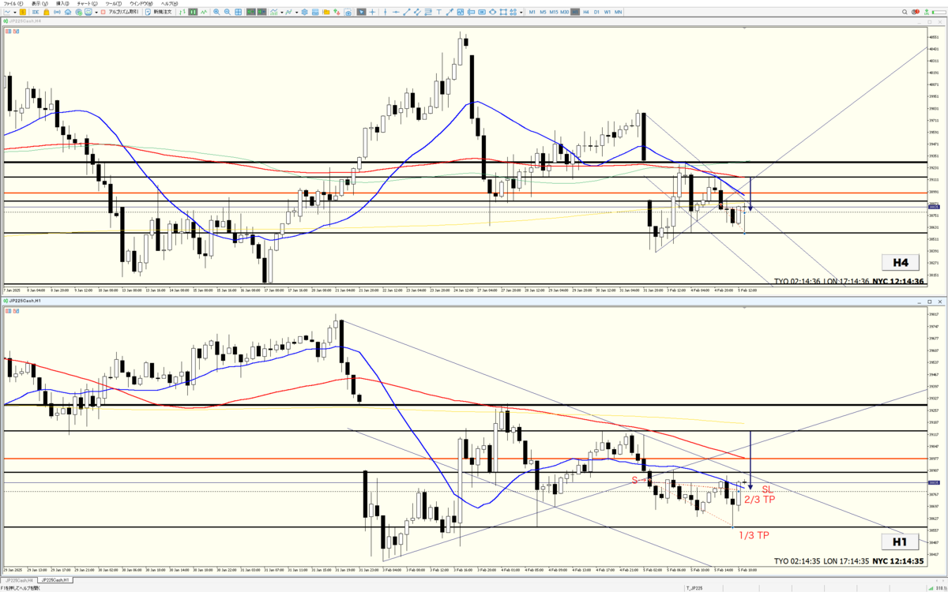Open more objects dropdown arrow
Viewport: 948px width, 592px height.
coord(521,12)
